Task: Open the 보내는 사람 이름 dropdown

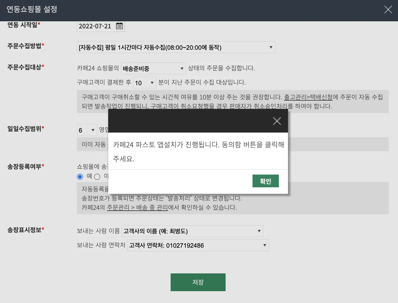Action: [x=192, y=231]
